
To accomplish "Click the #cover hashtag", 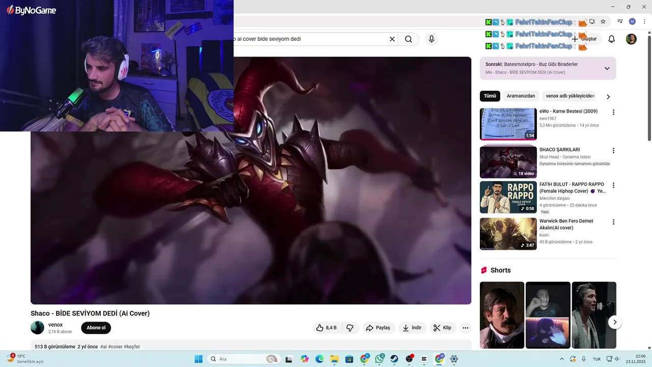I will coord(115,347).
